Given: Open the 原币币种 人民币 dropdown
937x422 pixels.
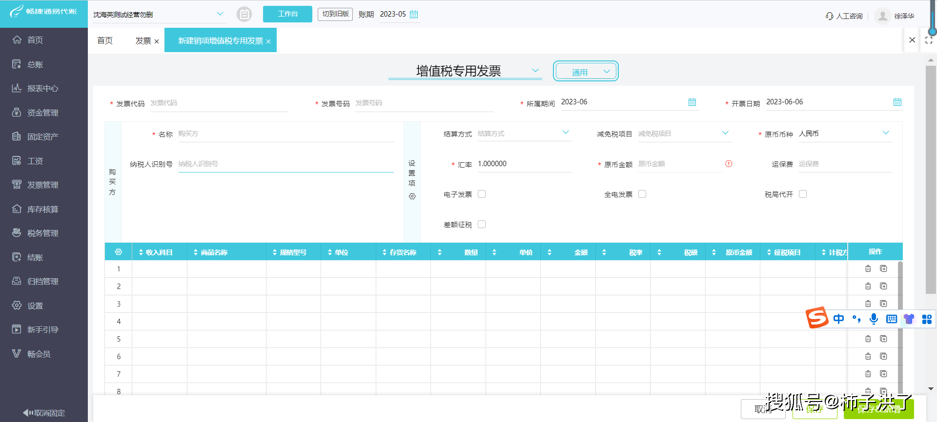Looking at the screenshot, I should 886,133.
